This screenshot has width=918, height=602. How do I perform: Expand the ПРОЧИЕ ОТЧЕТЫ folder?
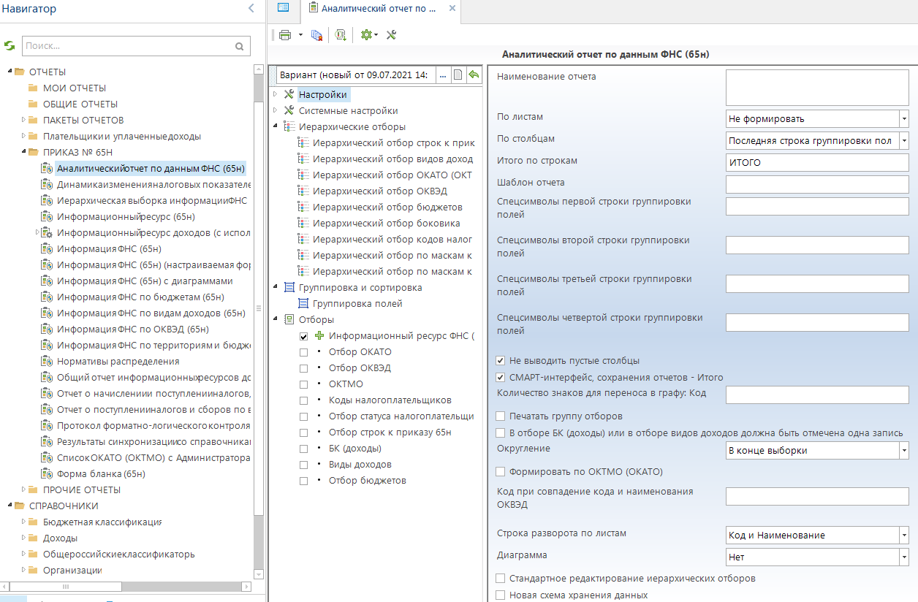point(23,489)
